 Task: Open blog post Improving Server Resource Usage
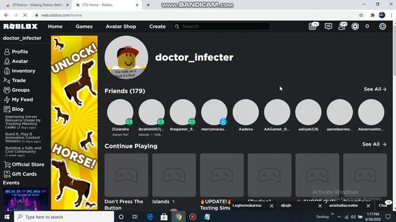[x=23, y=122]
